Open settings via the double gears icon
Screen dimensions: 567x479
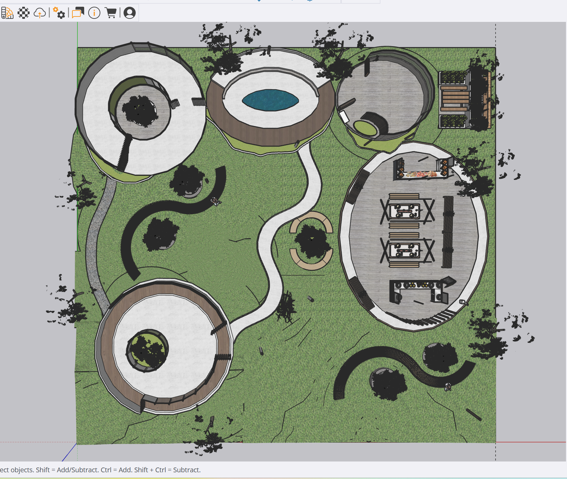59,13
